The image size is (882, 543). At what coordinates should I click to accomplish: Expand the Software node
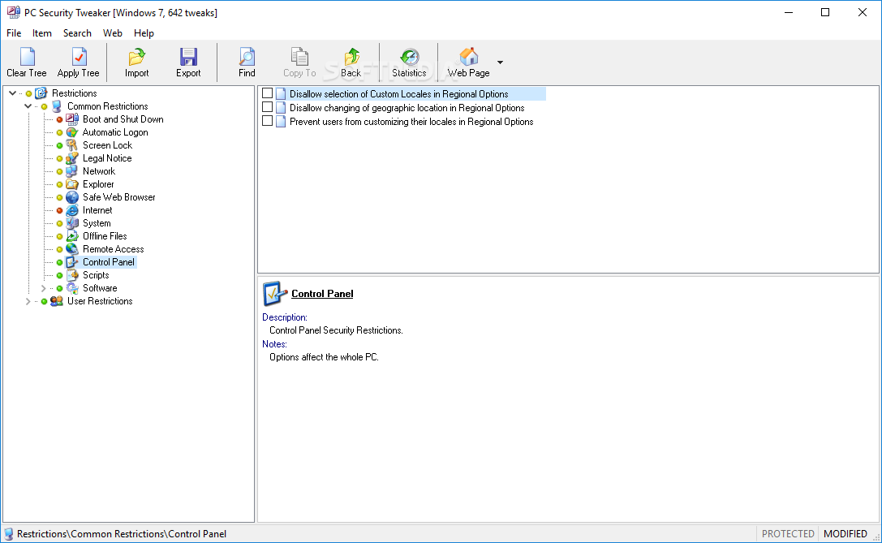pyautogui.click(x=43, y=288)
